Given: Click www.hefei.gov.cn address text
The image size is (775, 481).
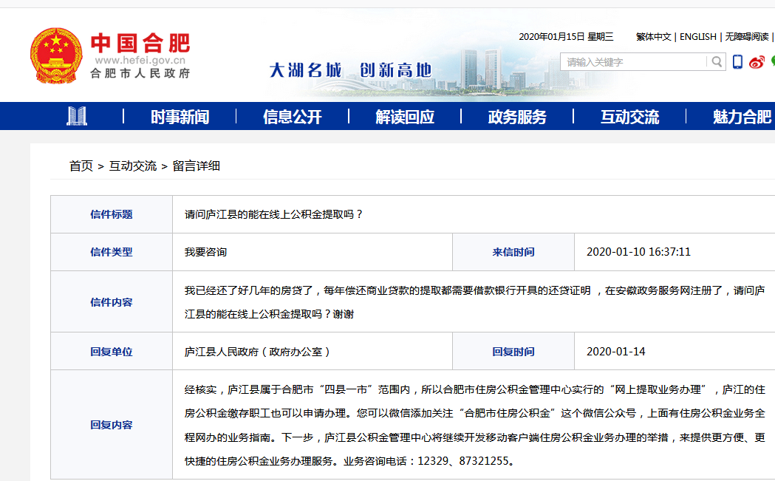Looking at the screenshot, I should tap(140, 61).
